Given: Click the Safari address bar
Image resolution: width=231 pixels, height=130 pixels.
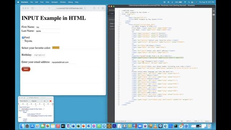Looking at the screenshot, I should (x=69, y=8).
